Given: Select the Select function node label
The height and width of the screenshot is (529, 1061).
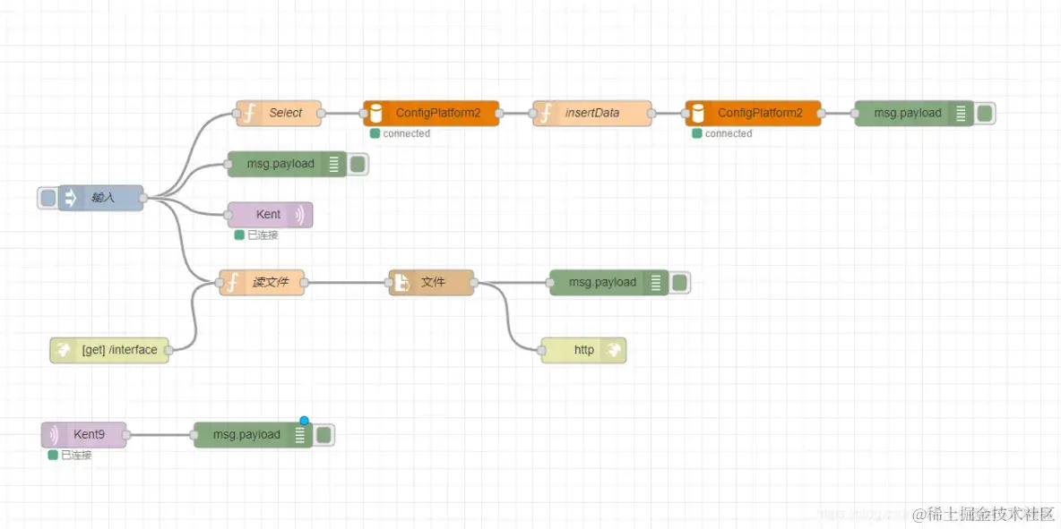Looking at the screenshot, I should coord(286,113).
